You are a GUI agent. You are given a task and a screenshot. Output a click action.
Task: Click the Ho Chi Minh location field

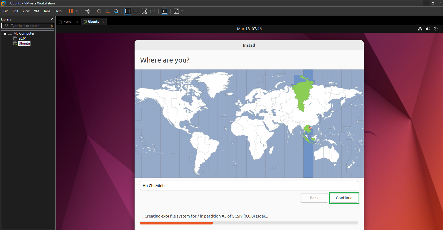(249, 186)
